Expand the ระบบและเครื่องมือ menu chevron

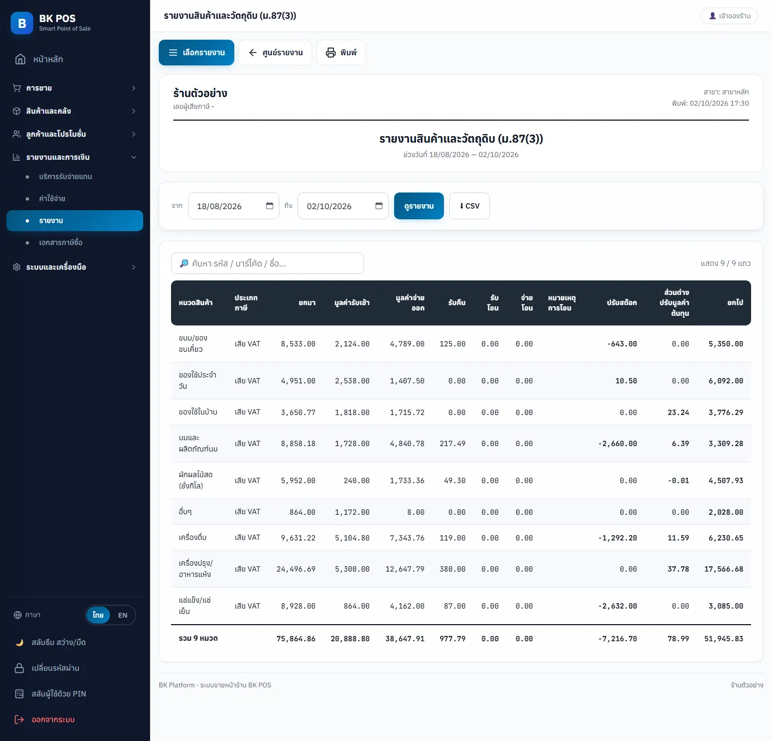(x=133, y=267)
